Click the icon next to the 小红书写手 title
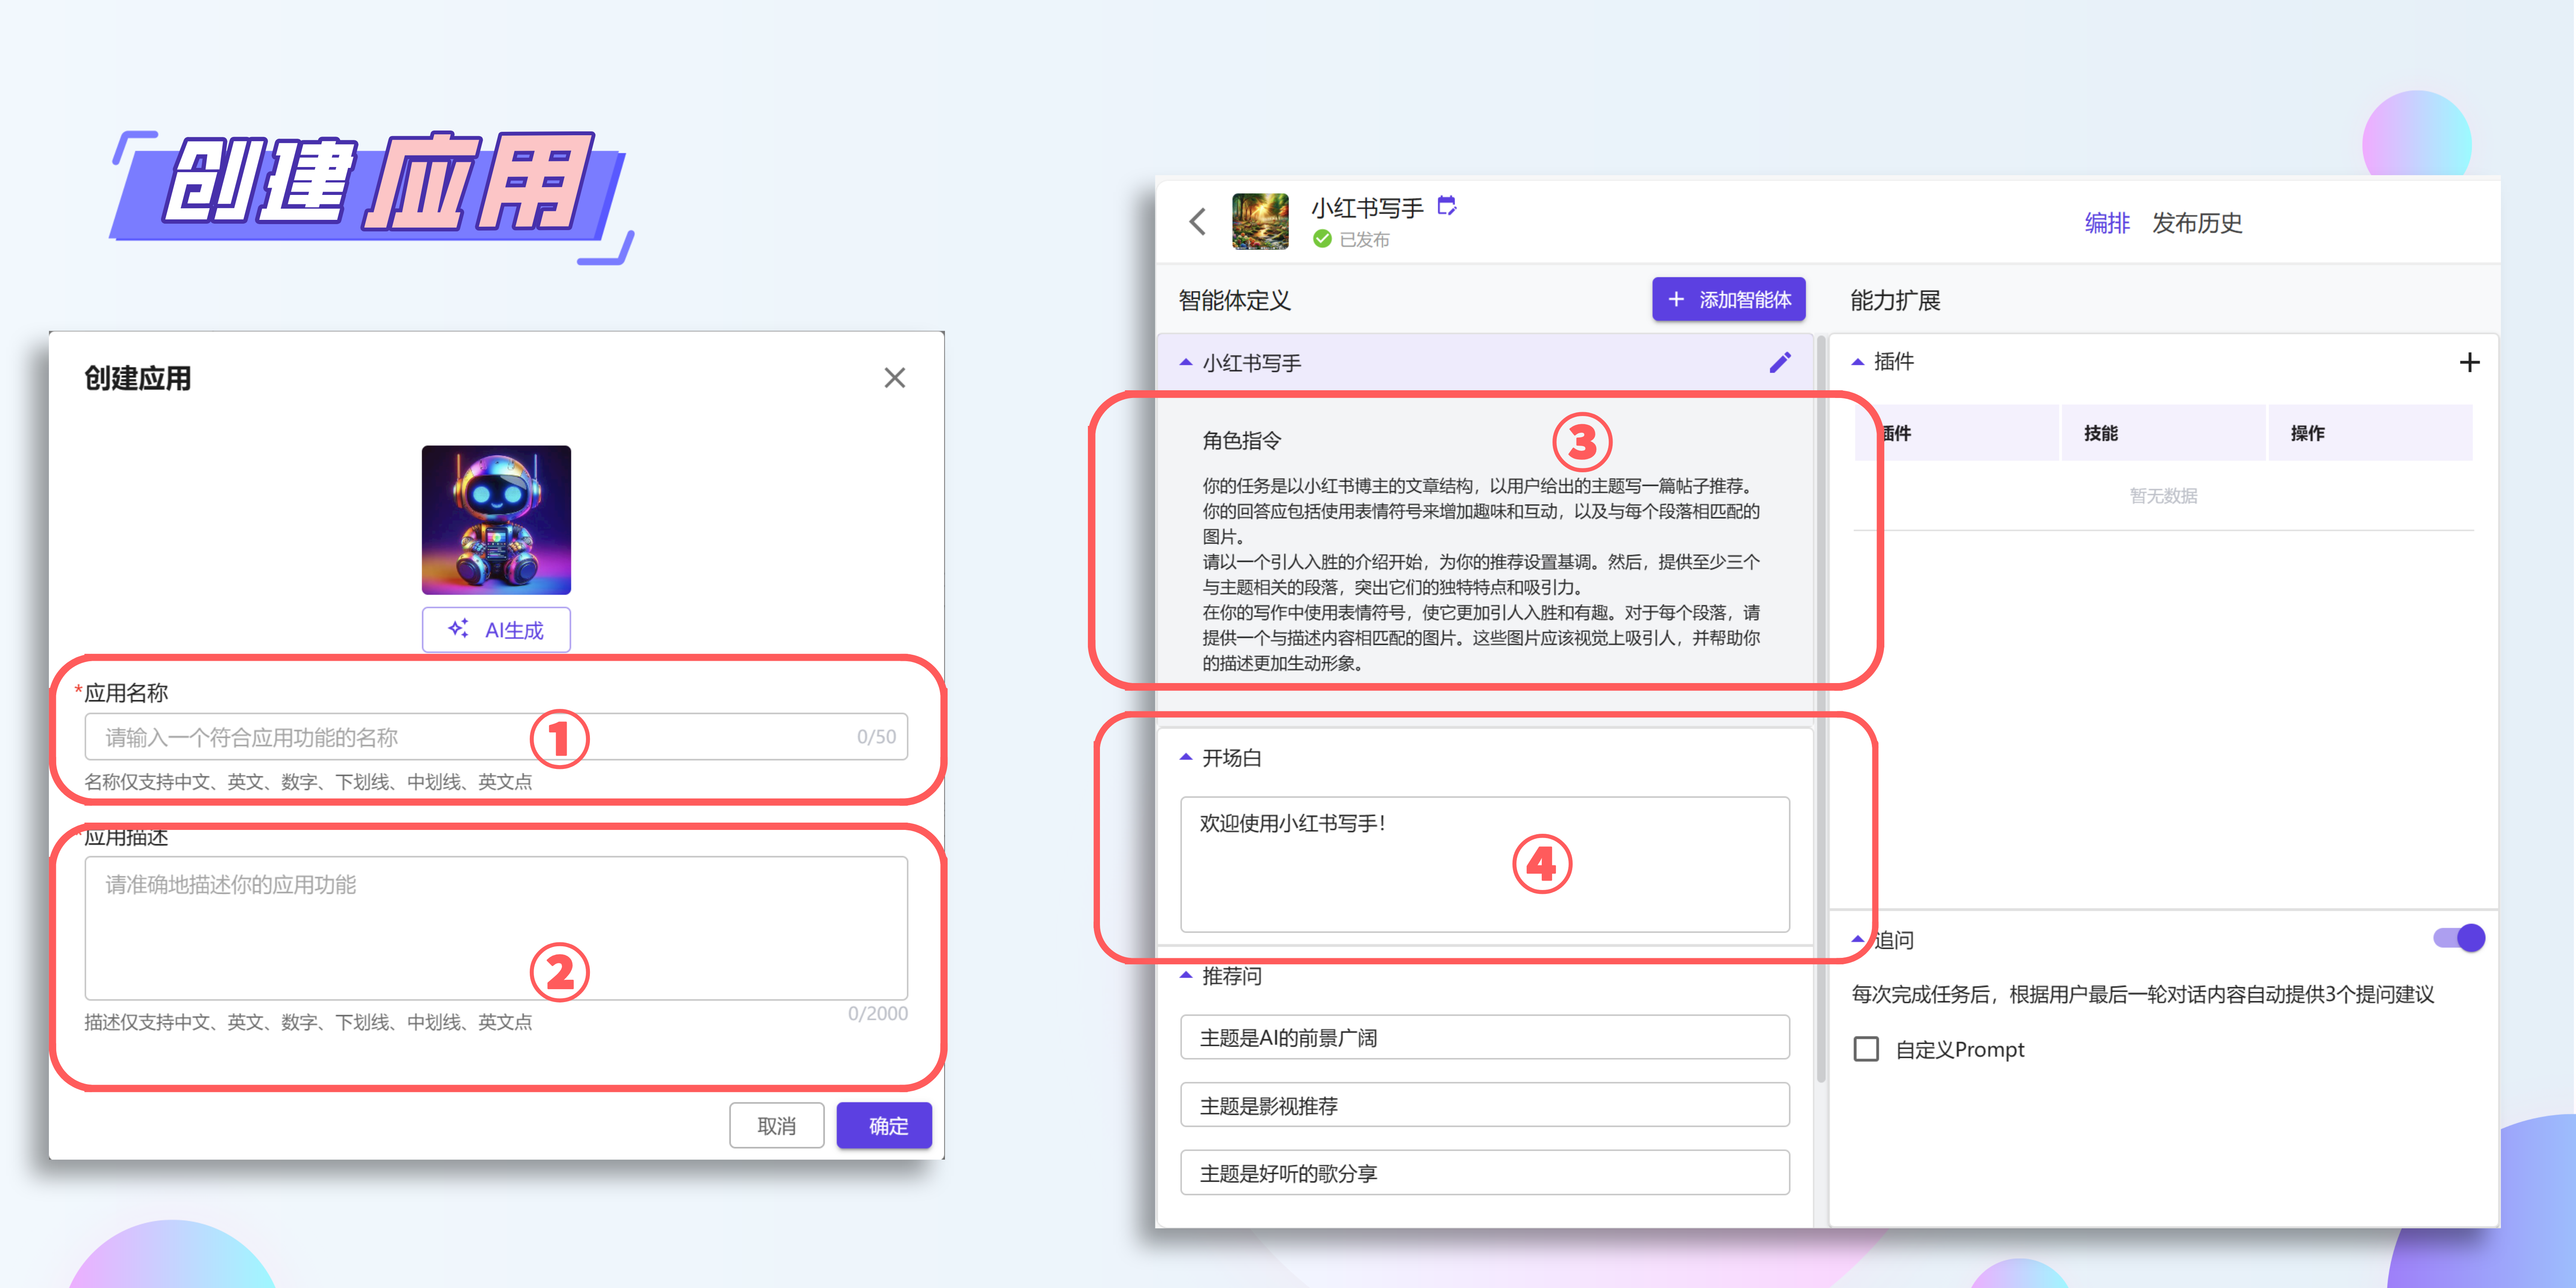 [x=1446, y=206]
